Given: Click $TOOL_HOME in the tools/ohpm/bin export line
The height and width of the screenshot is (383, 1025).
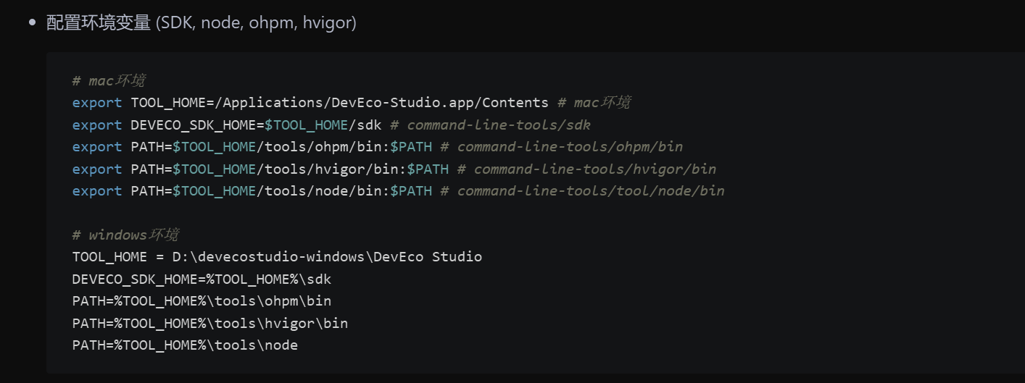Looking at the screenshot, I should coord(214,147).
